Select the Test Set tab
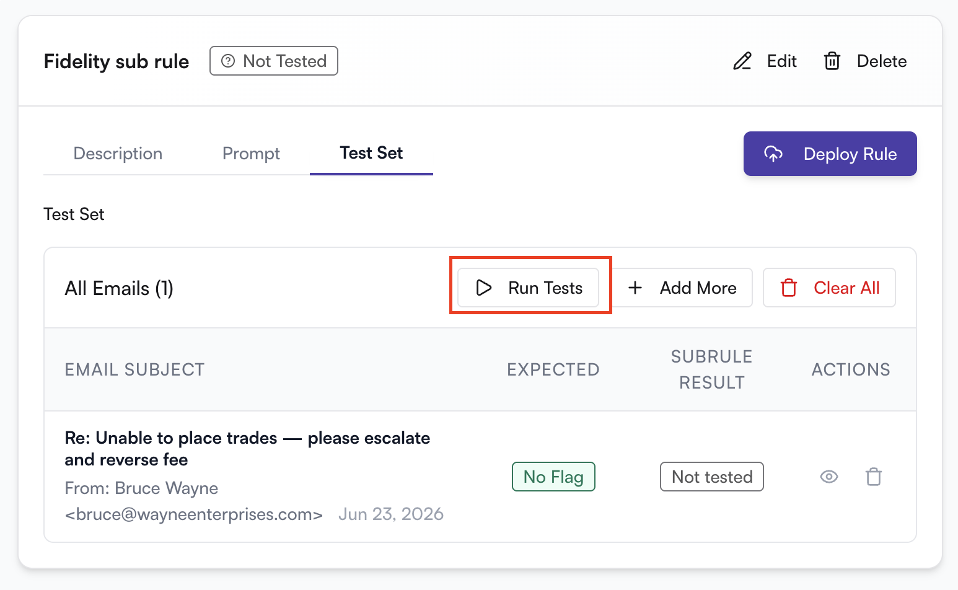Image resolution: width=958 pixels, height=590 pixels. pyautogui.click(x=371, y=153)
